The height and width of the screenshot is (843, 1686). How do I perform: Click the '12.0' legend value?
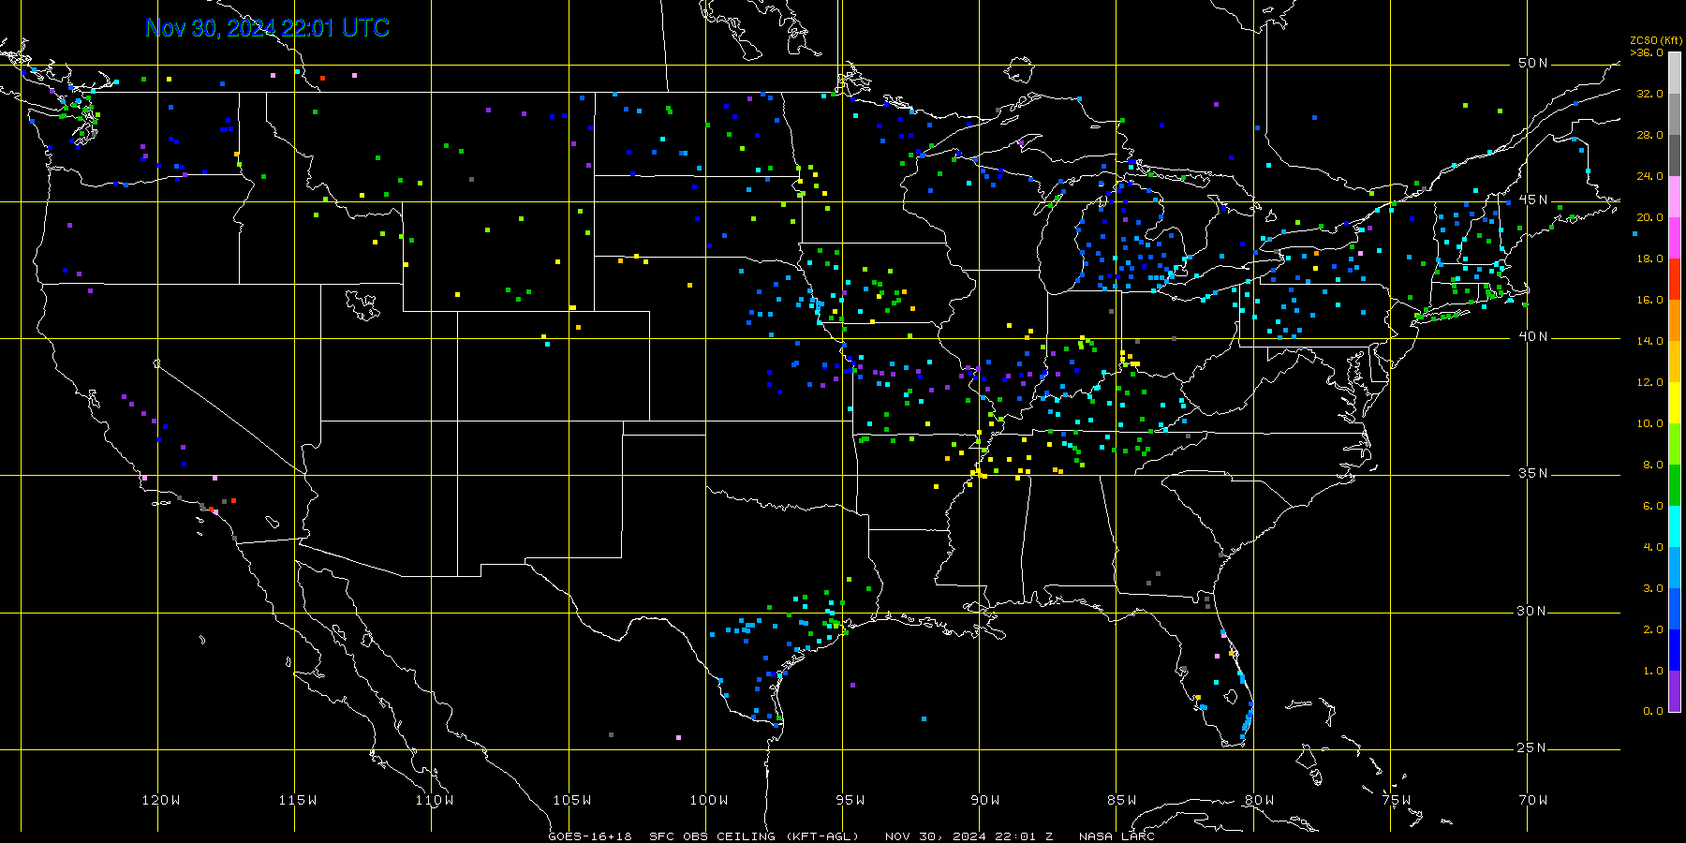point(1649,382)
